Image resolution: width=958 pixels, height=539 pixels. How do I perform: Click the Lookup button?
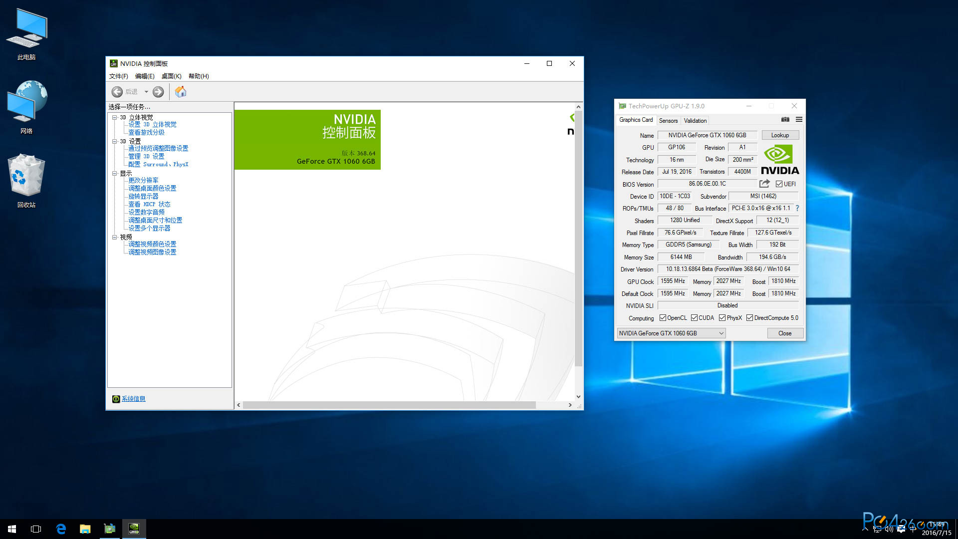tap(780, 135)
